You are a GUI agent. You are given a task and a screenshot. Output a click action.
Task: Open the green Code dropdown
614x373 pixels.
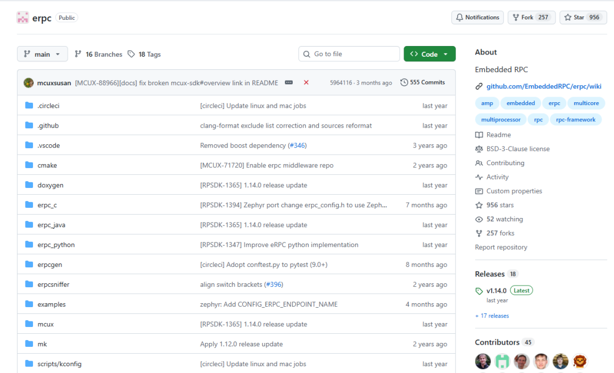point(430,54)
